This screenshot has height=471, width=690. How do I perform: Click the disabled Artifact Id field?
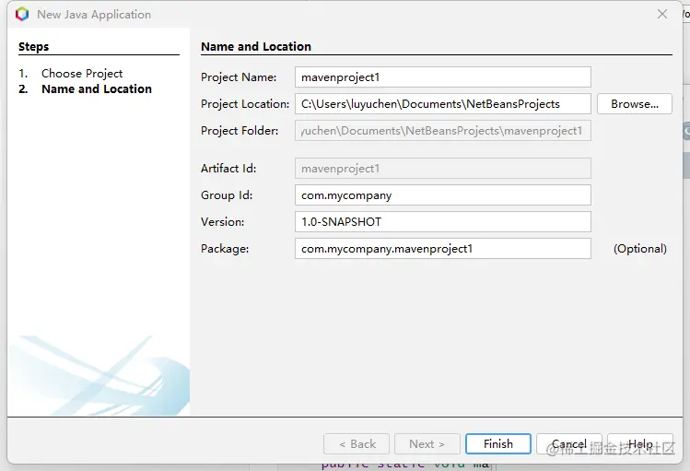tap(443, 169)
